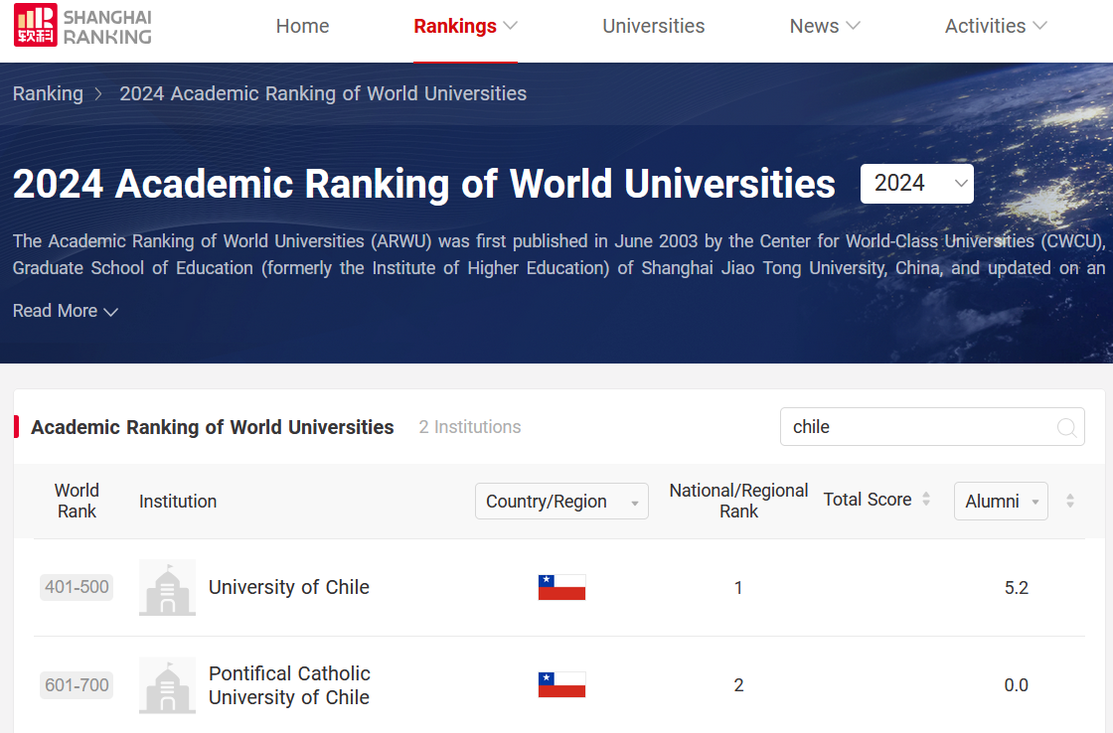Click the 5.2 alumni score
Image resolution: width=1113 pixels, height=733 pixels.
coord(1016,588)
